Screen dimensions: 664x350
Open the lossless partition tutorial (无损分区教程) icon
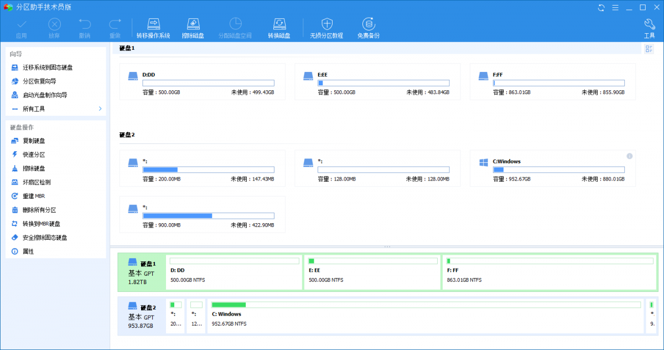326,27
